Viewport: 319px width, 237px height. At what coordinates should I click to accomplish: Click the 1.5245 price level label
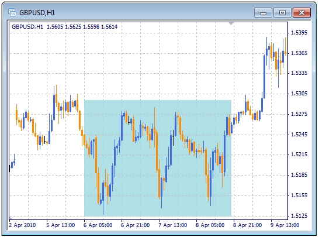click(299, 135)
